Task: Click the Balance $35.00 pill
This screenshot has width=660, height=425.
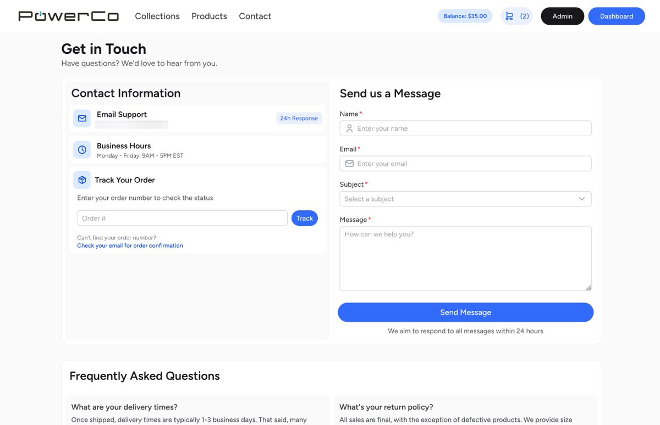Action: pos(465,16)
